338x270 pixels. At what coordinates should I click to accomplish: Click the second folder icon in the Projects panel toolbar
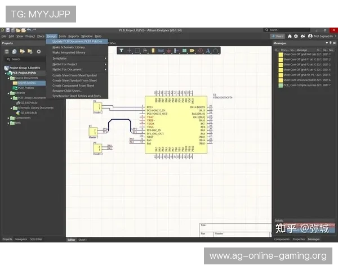coord(30,51)
